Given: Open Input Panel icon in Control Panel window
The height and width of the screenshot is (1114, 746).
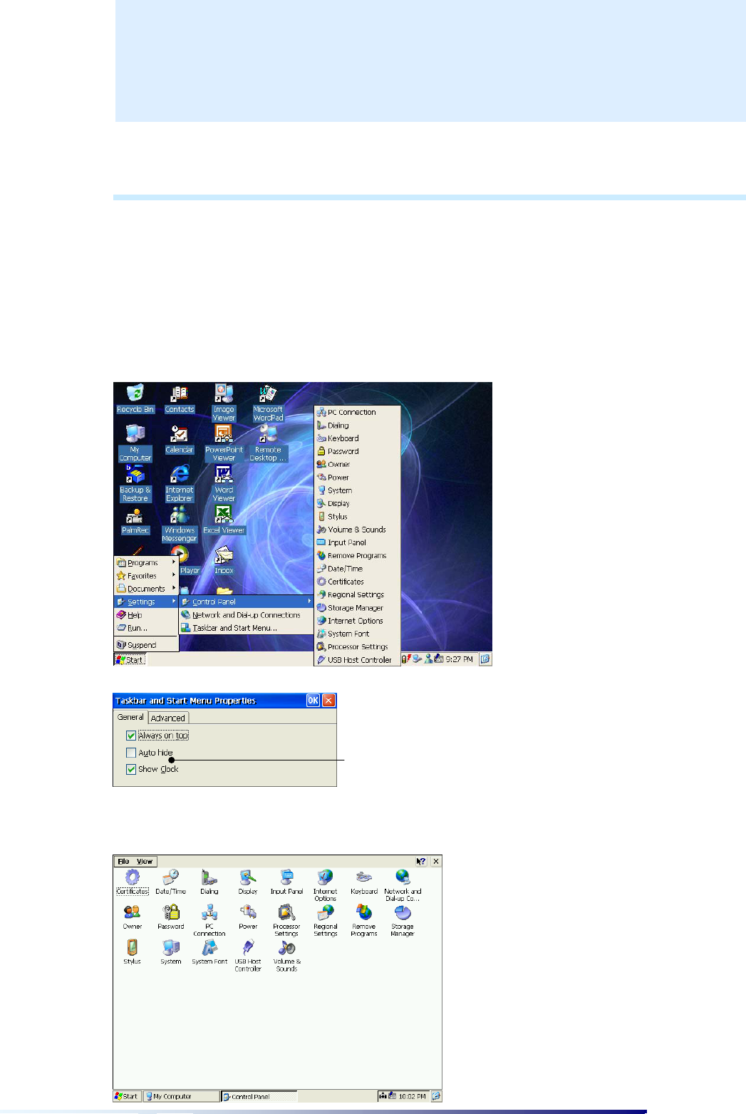Looking at the screenshot, I should [286, 882].
